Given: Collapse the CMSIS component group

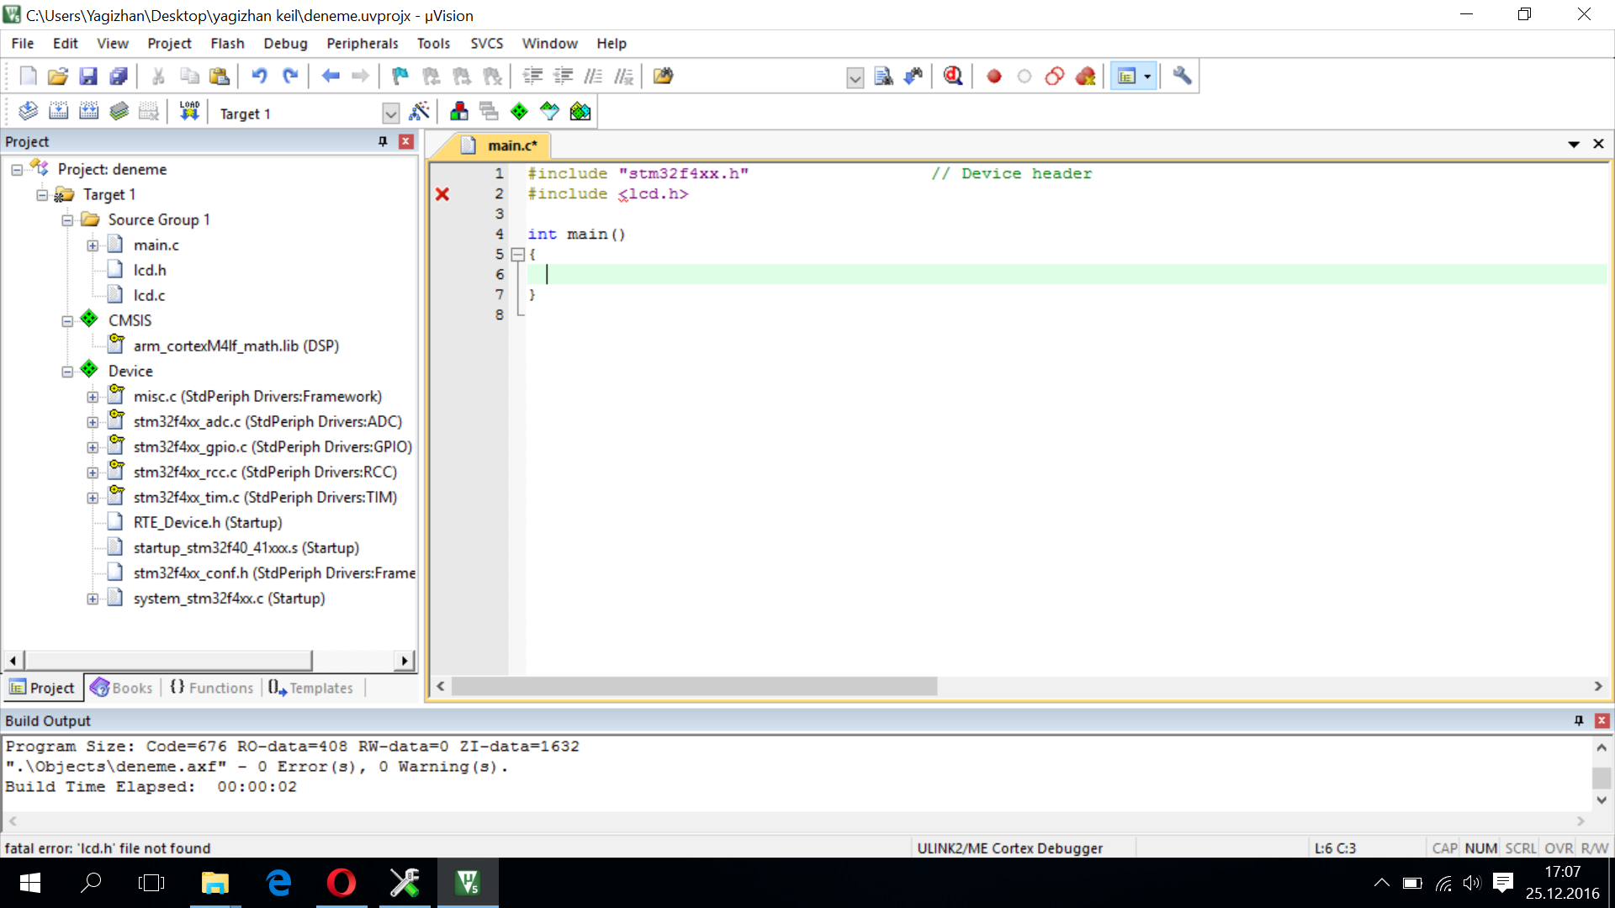Looking at the screenshot, I should 67,321.
